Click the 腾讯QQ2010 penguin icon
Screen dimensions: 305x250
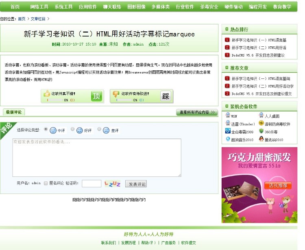(x=261, y=139)
